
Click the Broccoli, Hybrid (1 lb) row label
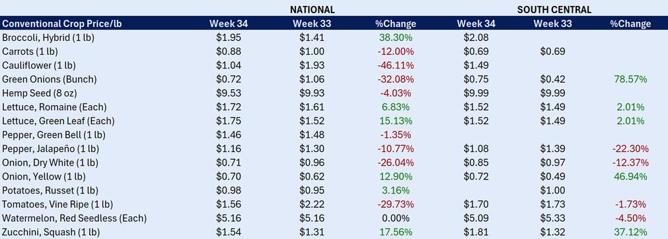tap(48, 38)
